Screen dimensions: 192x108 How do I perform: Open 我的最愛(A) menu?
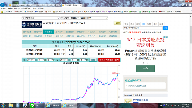[25, 9]
